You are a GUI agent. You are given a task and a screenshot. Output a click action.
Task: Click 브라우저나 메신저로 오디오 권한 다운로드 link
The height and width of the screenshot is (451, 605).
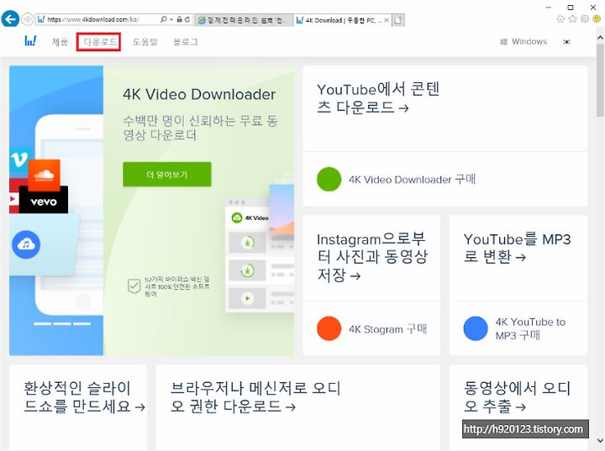[255, 397]
